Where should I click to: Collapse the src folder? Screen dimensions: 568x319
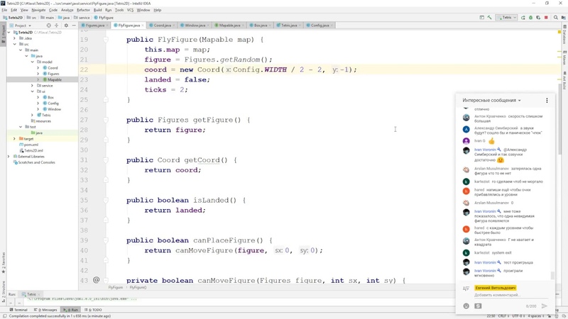14,44
